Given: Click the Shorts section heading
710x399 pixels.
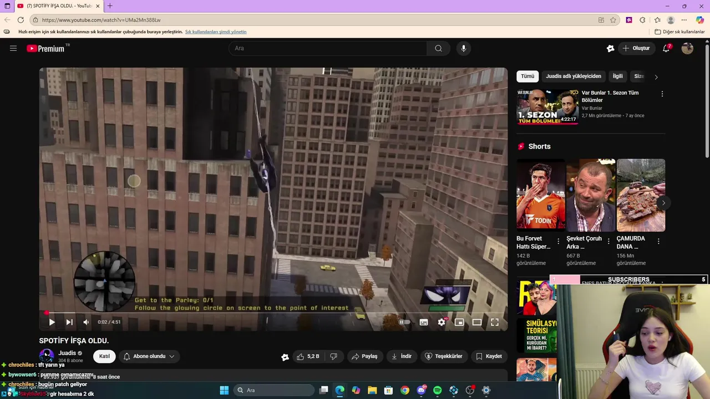Looking at the screenshot, I should tap(539, 146).
